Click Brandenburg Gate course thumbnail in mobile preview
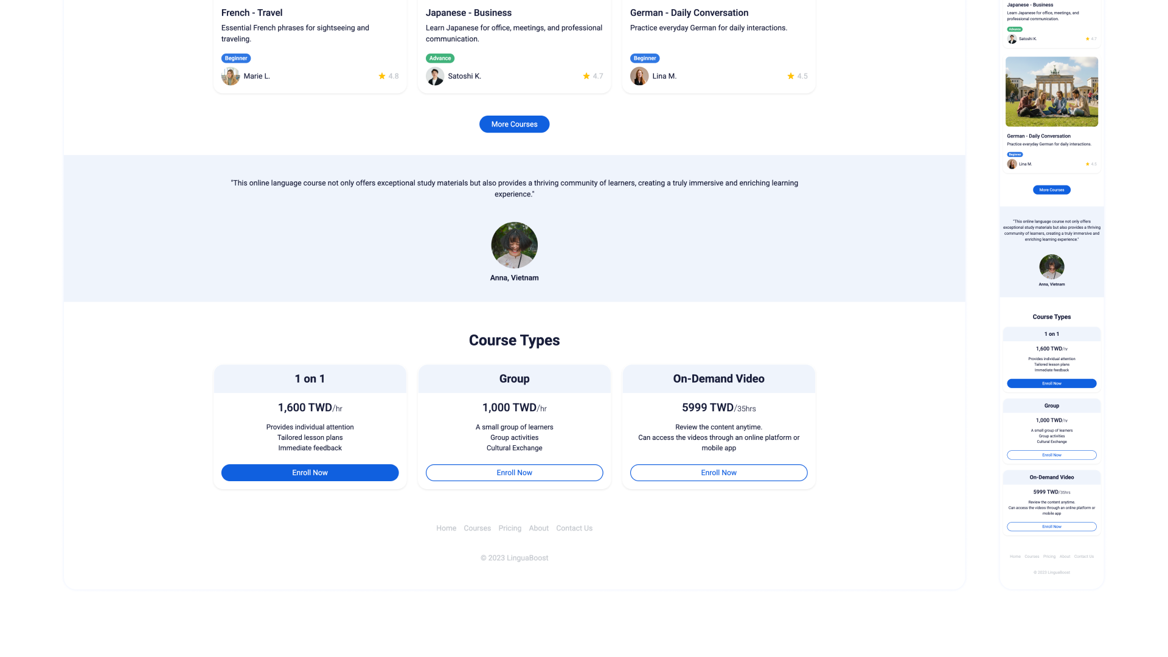Image resolution: width=1168 pixels, height=657 pixels. click(1051, 92)
